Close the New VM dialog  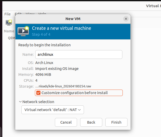(126, 19)
